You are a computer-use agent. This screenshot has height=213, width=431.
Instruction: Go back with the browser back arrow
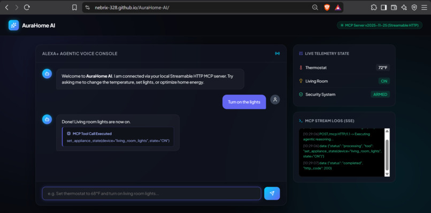pos(7,7)
